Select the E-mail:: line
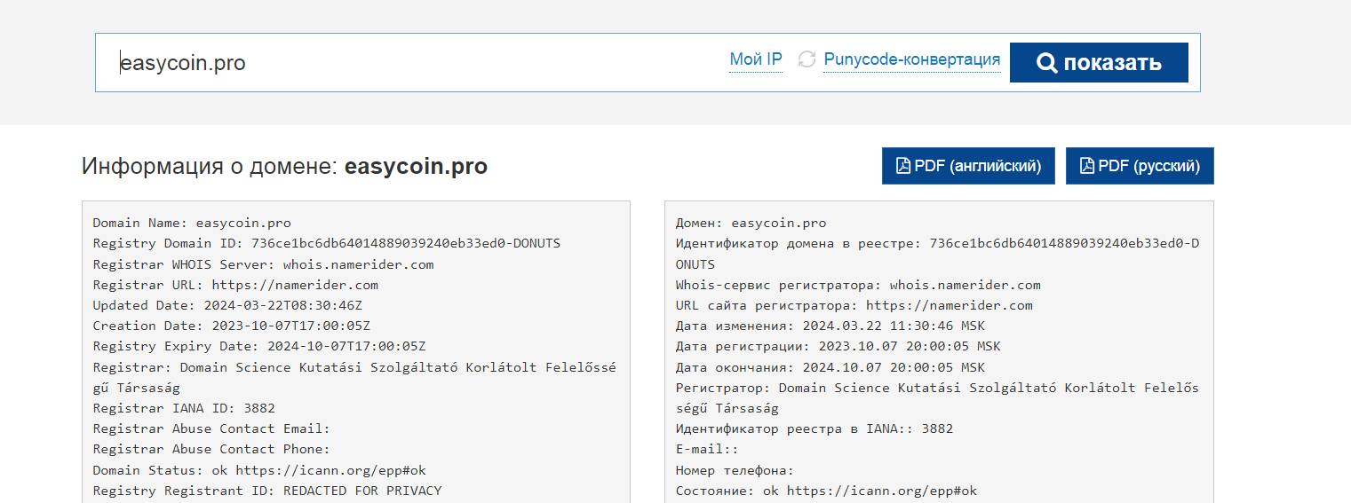The height and width of the screenshot is (503, 1351). 707,449
